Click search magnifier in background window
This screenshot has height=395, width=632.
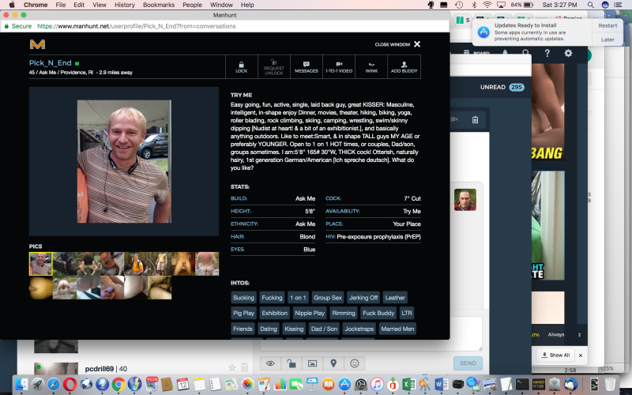(525, 53)
